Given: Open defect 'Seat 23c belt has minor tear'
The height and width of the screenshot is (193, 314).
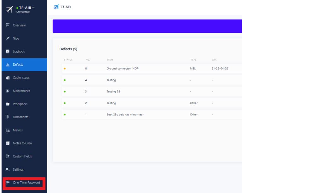Looking at the screenshot, I should [125, 114].
